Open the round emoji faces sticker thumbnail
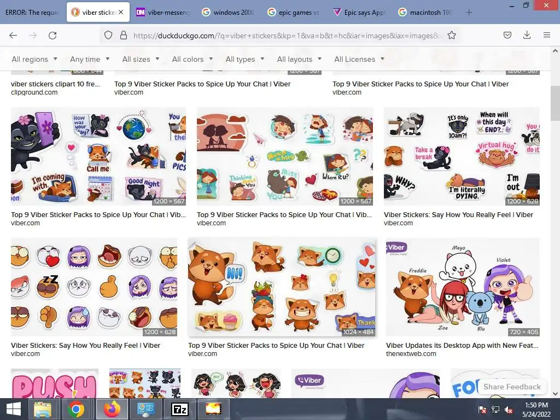 coord(94,287)
